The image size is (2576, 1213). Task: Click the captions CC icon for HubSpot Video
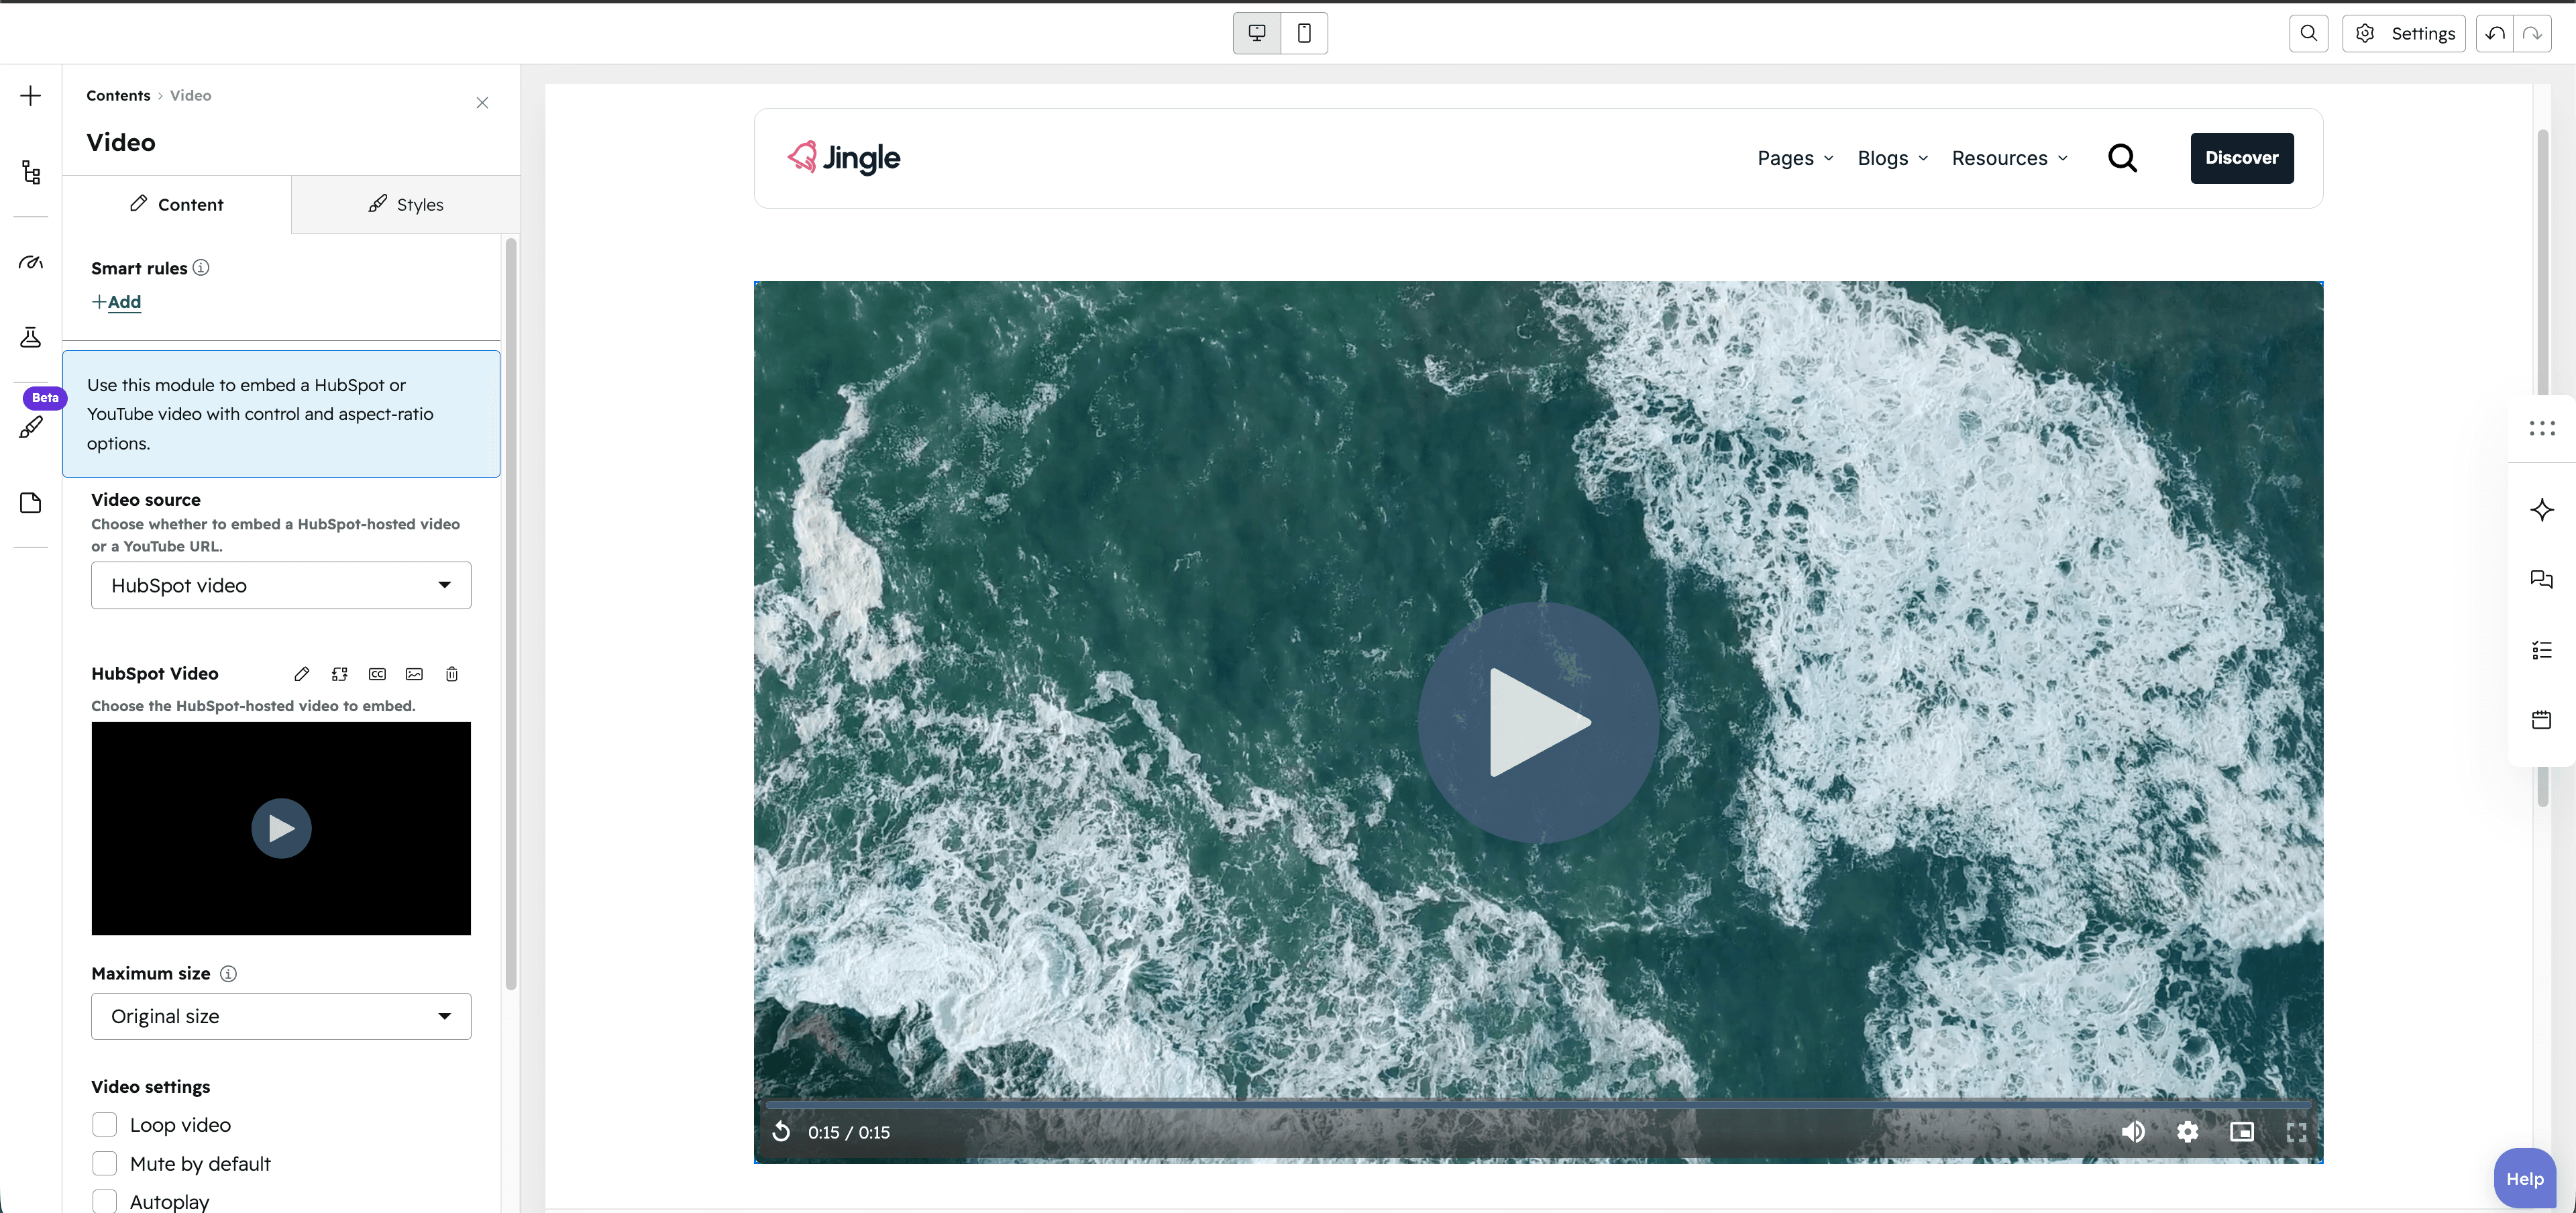377,674
